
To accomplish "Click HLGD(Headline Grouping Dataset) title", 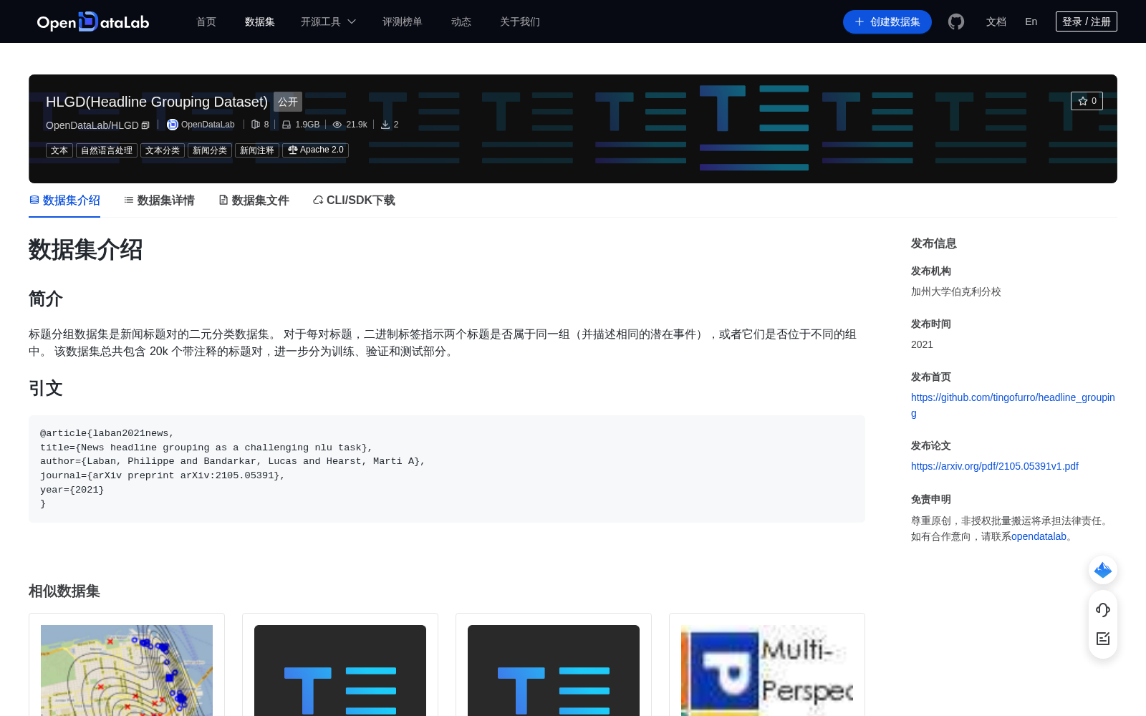I will click(157, 102).
